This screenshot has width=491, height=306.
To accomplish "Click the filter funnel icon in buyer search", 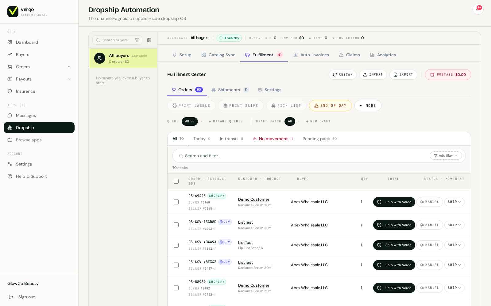I will [x=137, y=40].
